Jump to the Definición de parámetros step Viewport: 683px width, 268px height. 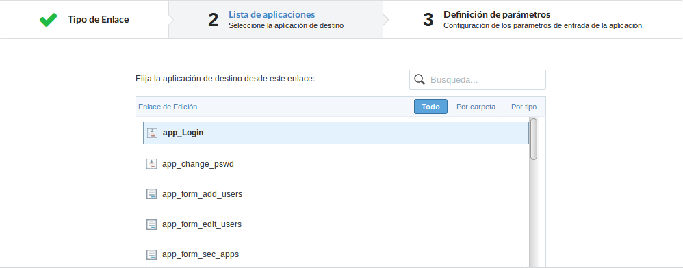(x=532, y=20)
